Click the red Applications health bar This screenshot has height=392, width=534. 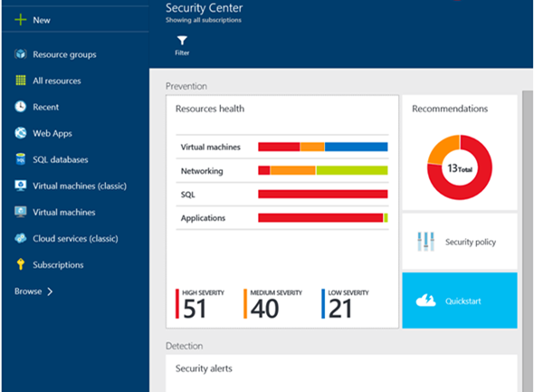(x=320, y=217)
